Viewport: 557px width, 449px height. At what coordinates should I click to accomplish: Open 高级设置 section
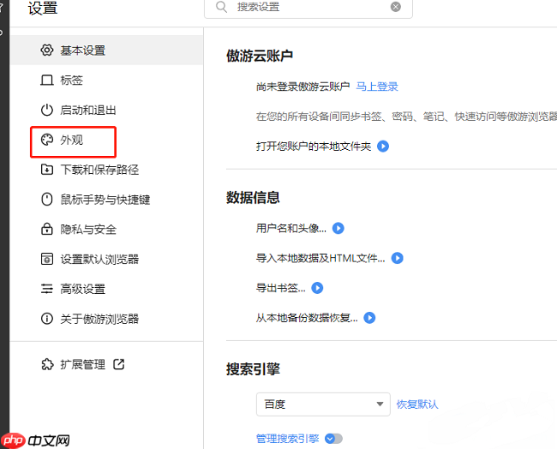(x=106, y=289)
